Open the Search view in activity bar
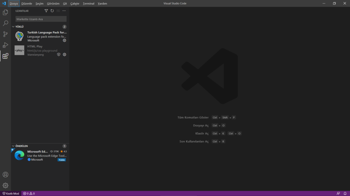Viewport: 350px width, 196px height. (x=5, y=23)
